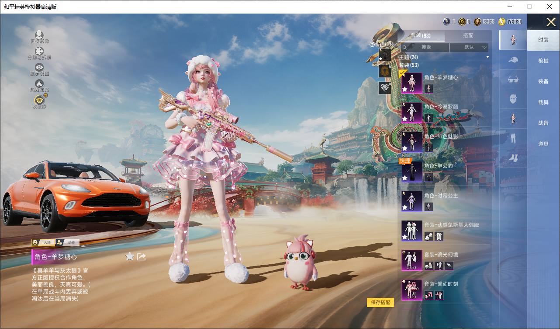The image size is (560, 329).
Task: Select the first quick-swap outfit slot
Action: tap(384, 55)
